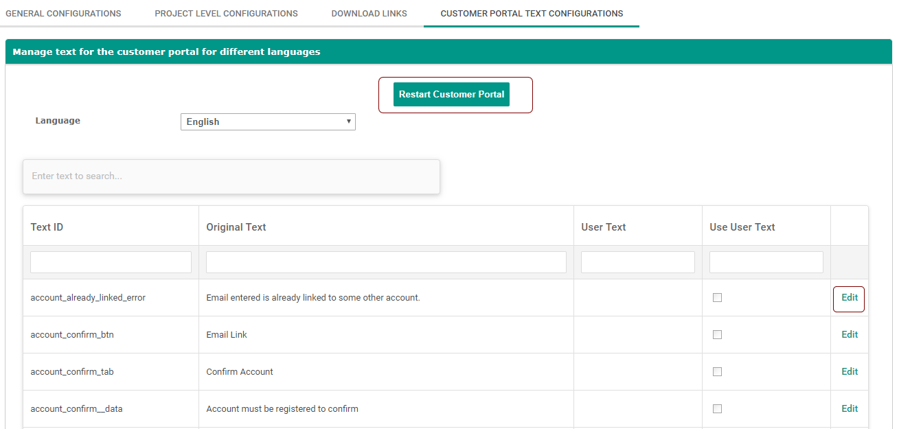Image resolution: width=899 pixels, height=429 pixels.
Task: Open Edit for the account_confirm_tab row
Action: click(850, 372)
